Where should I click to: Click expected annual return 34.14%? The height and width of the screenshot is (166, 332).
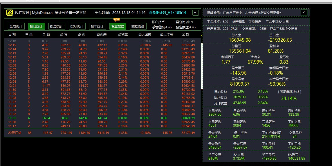tap(289, 98)
